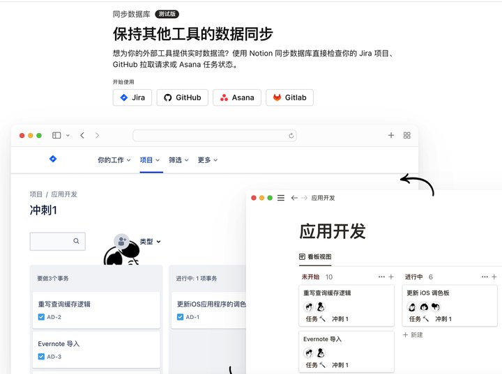Click the 新建 button under 进行中

[x=413, y=334]
